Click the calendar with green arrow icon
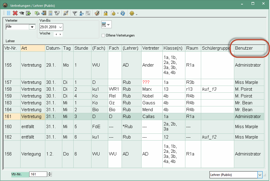Screen dimensions: 270x181 [x=28, y=13]
